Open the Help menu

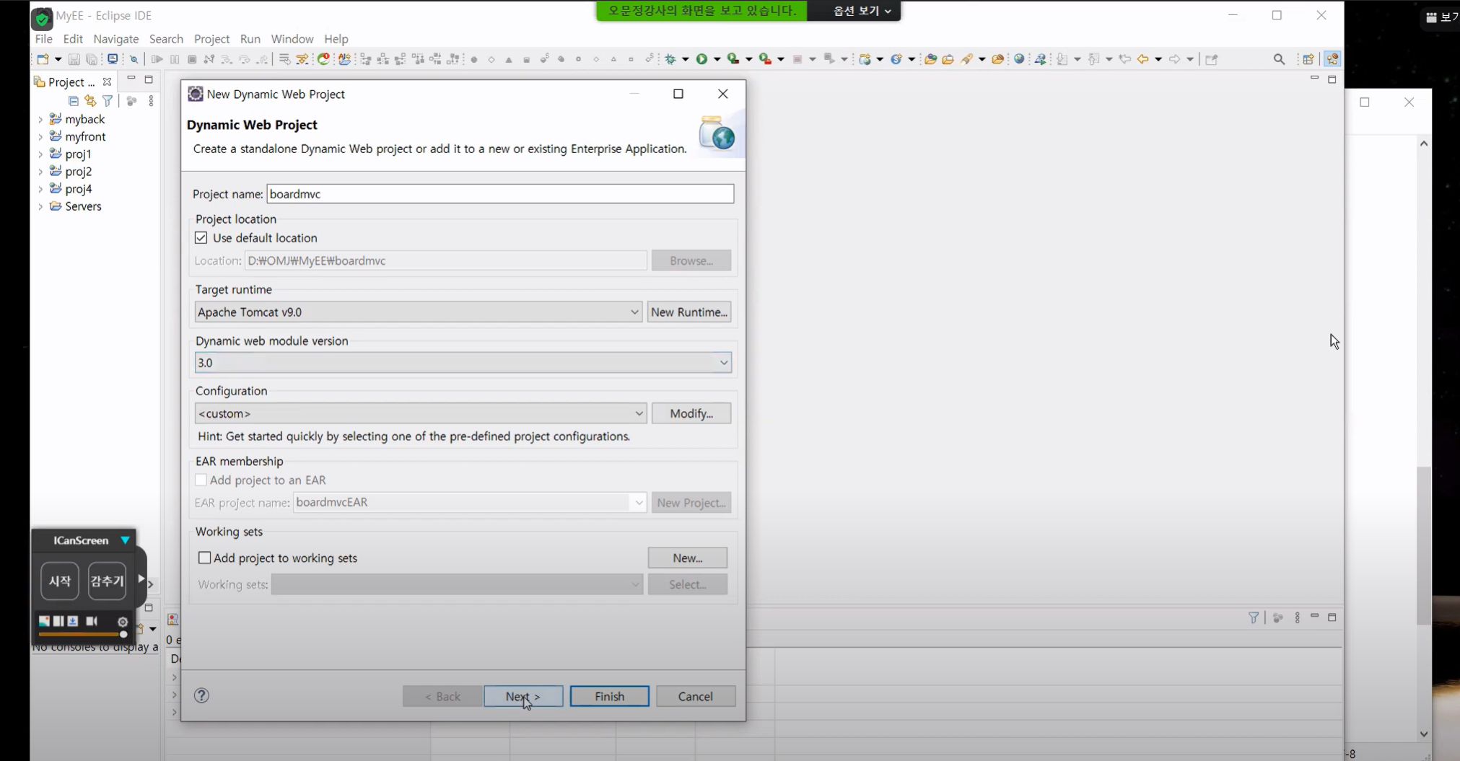[336, 39]
